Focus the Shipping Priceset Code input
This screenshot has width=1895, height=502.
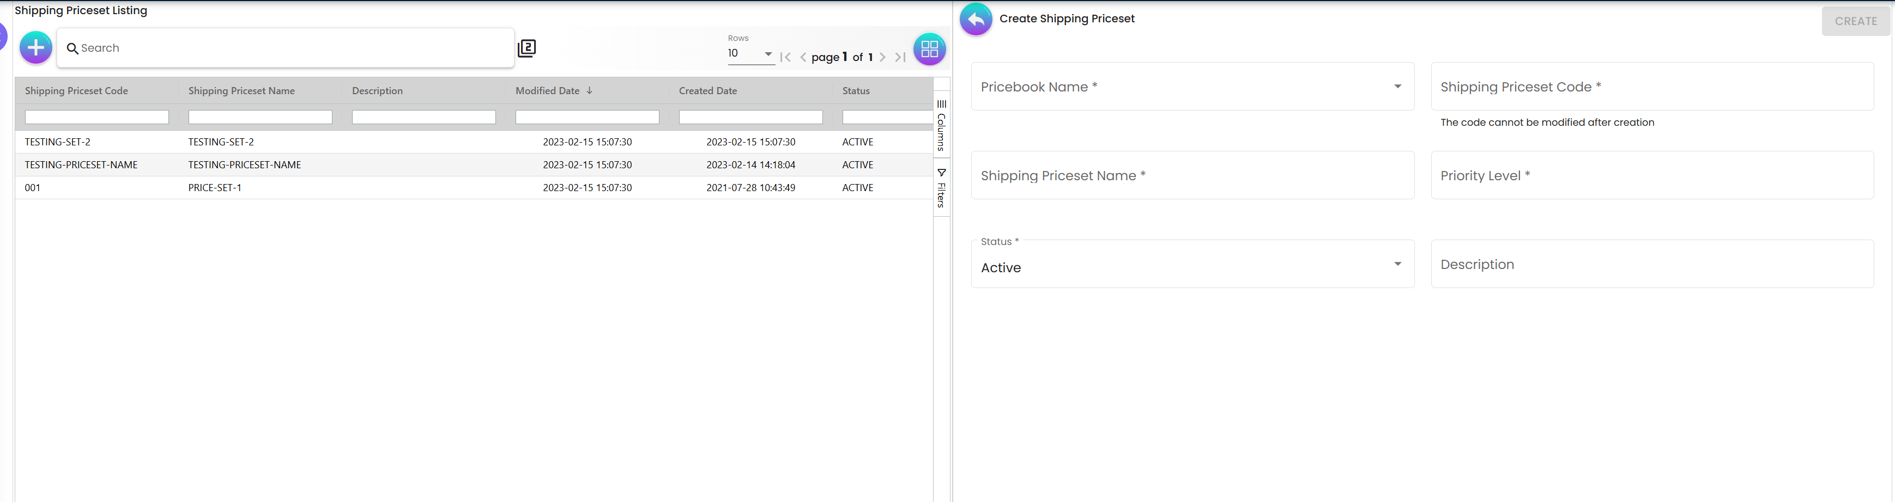pyautogui.click(x=1651, y=87)
